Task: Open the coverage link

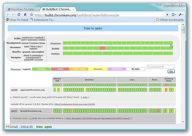Action: (32, 40)
